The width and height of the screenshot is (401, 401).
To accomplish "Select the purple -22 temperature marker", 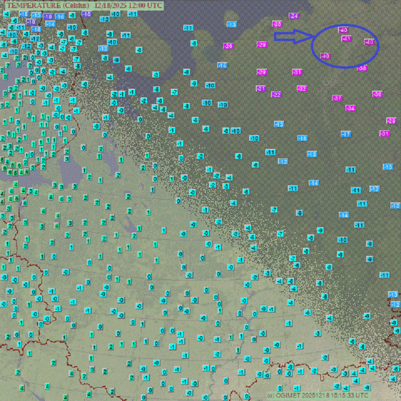I will click(276, 95).
